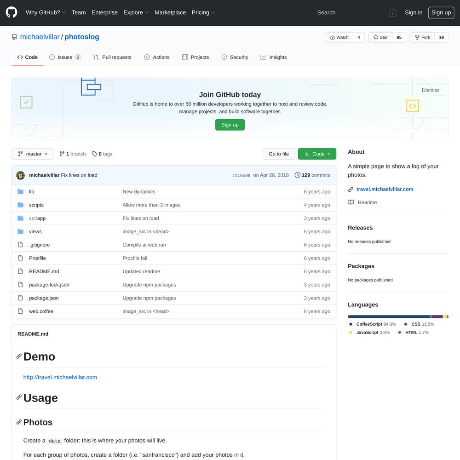Click the package.json file icon
460x460 pixels.
coord(21,298)
